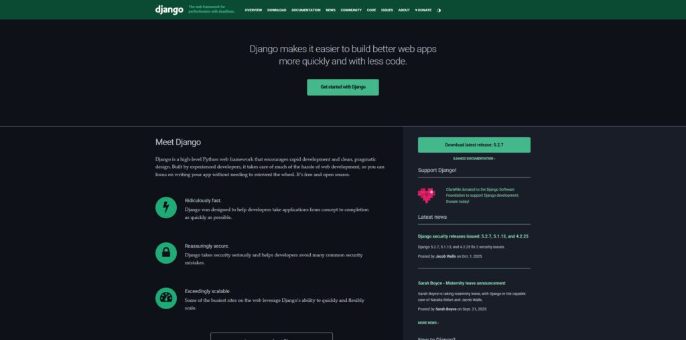Viewport: 686px width, 340px height.
Task: Open Documentation from the top menu
Action: pos(306,10)
